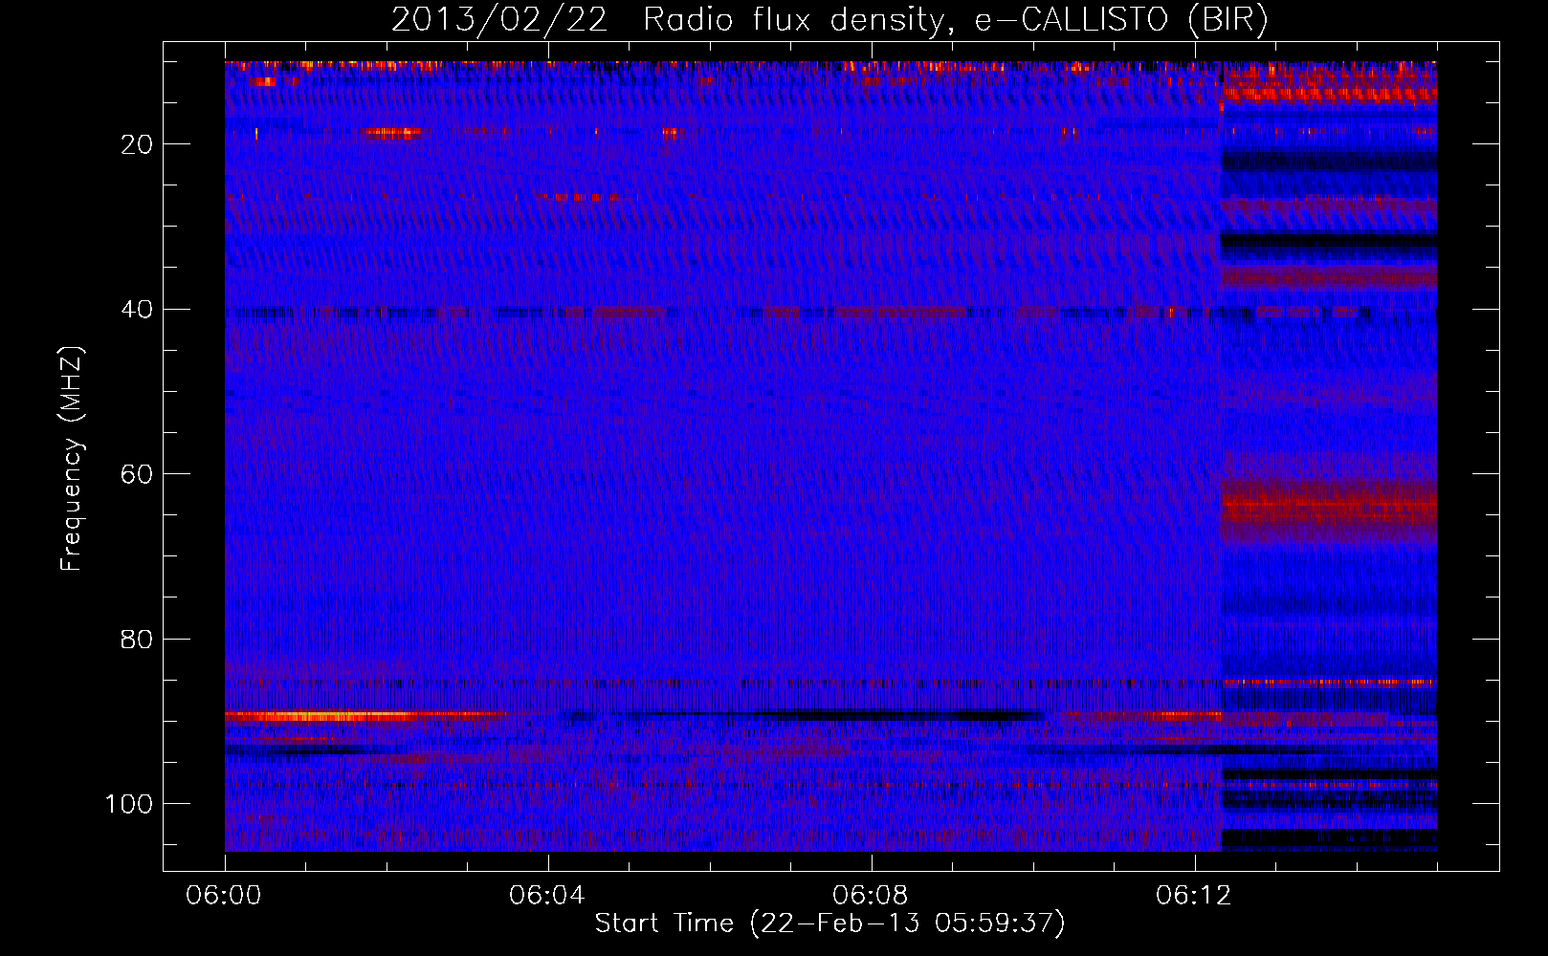Click the 06:12 time tick label
The width and height of the screenshot is (1548, 956).
coord(1194,896)
